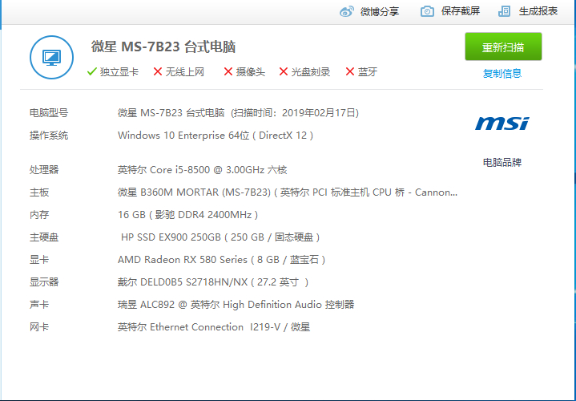Click the 摄像头 feature label
Screen dimensions: 576x401
tap(251, 71)
